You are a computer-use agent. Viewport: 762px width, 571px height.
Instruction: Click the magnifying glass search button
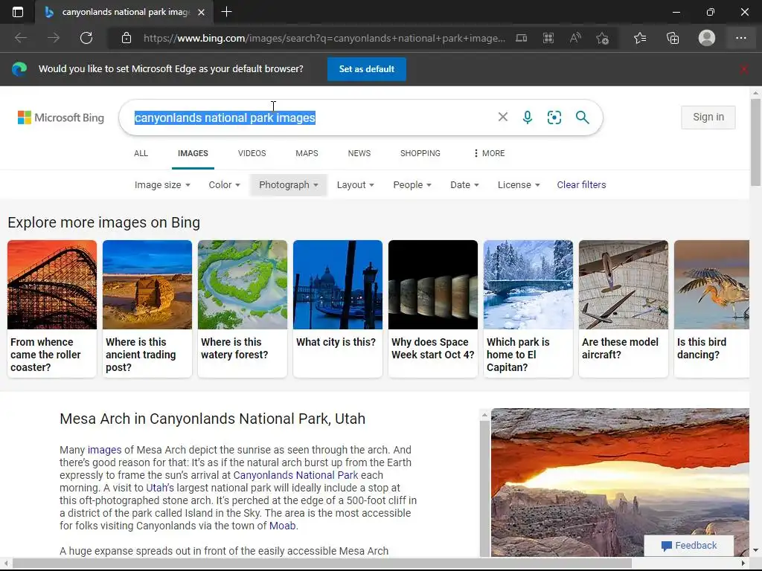tap(582, 117)
